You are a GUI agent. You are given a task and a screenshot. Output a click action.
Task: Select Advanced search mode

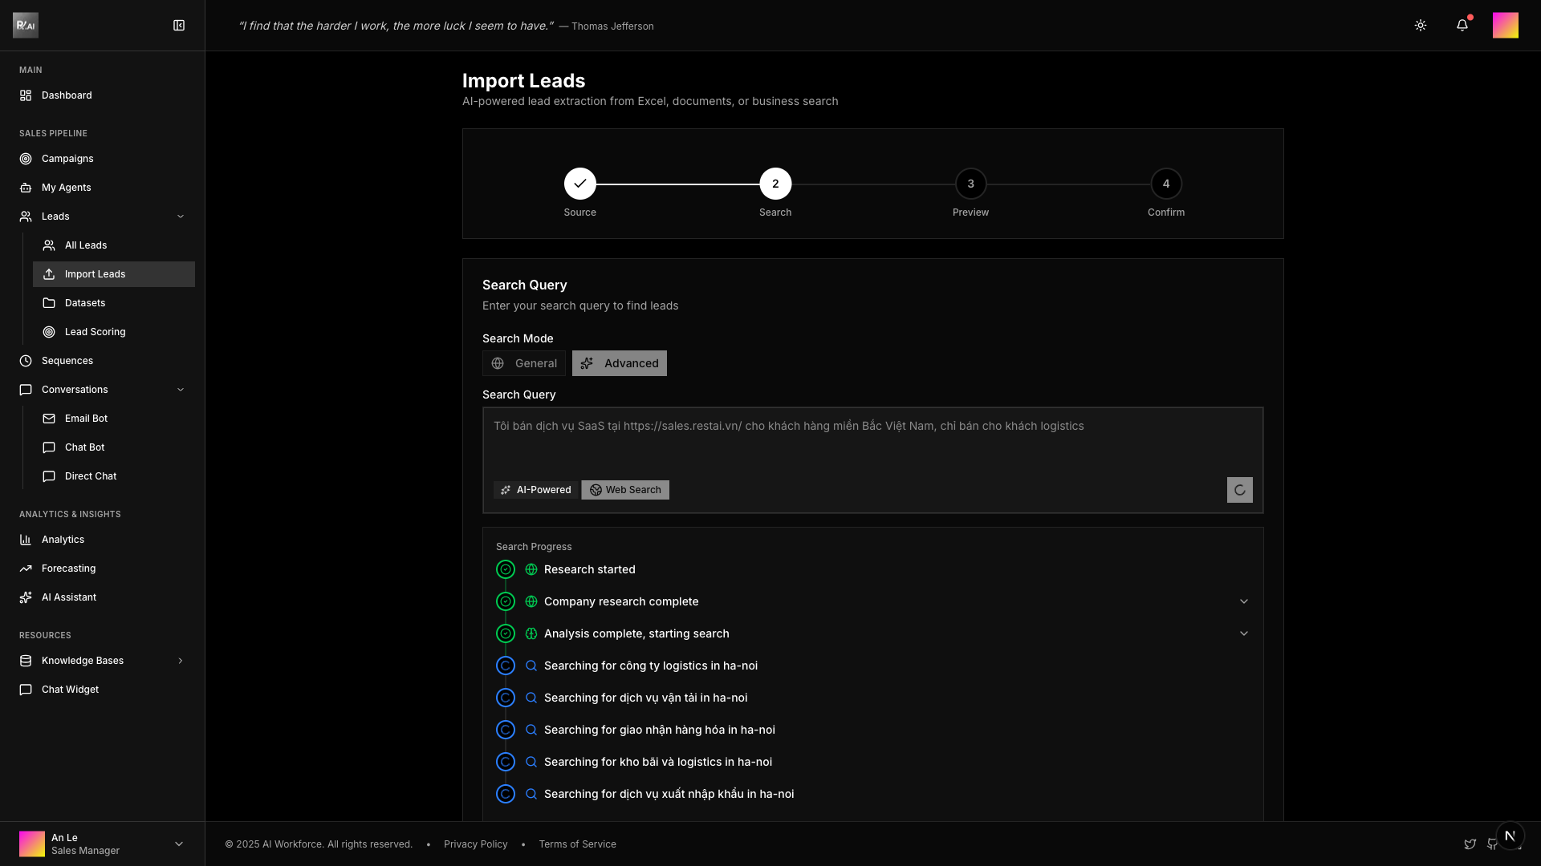pos(619,363)
